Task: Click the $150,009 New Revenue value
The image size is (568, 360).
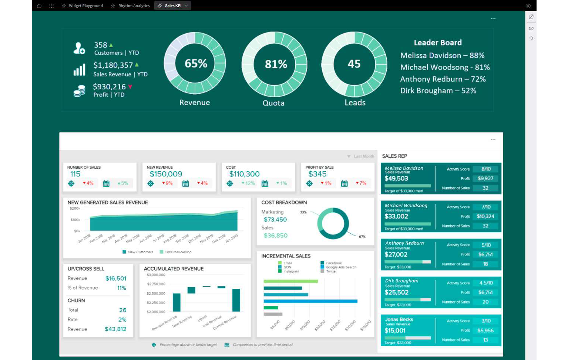Action: (166, 174)
